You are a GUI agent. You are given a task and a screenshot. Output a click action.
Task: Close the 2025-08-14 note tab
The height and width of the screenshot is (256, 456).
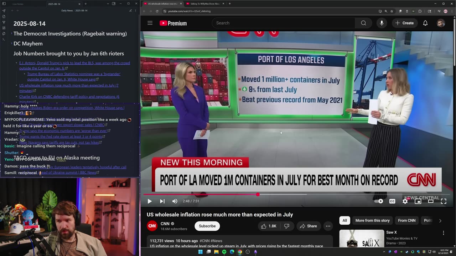click(80, 4)
